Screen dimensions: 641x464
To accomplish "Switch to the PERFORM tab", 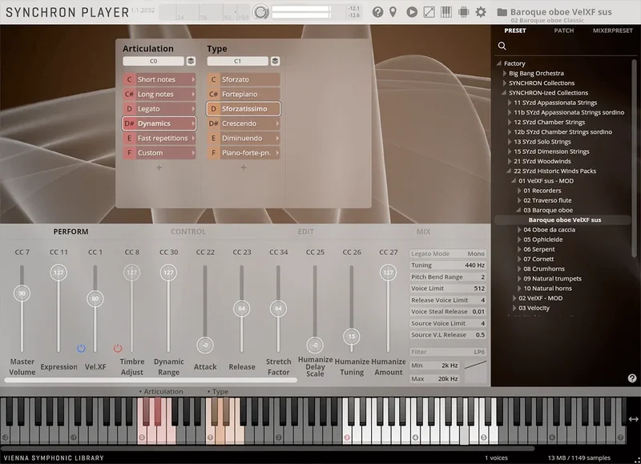I will [71, 232].
